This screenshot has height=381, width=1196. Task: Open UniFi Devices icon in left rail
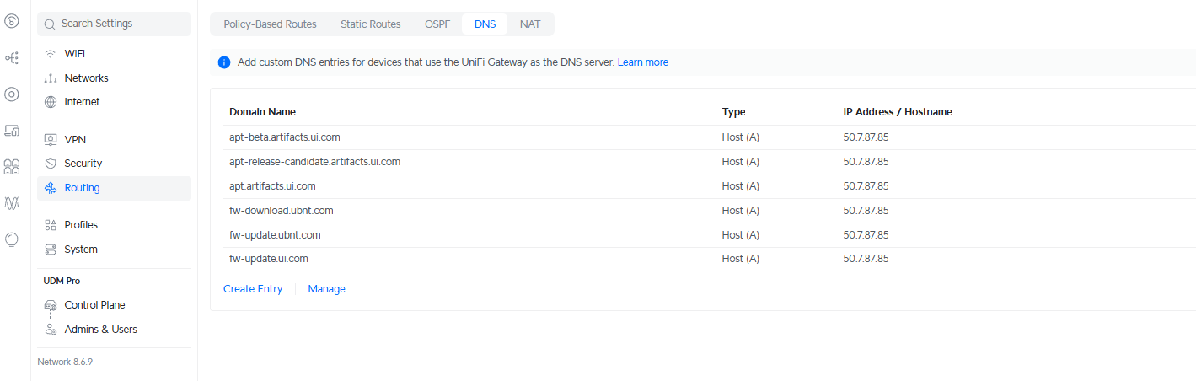coord(12,94)
